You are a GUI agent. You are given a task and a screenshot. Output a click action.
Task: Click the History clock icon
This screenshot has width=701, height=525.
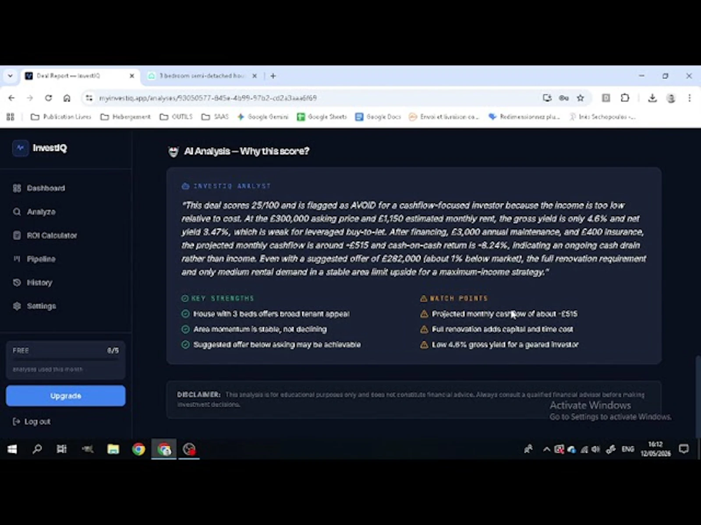point(17,283)
